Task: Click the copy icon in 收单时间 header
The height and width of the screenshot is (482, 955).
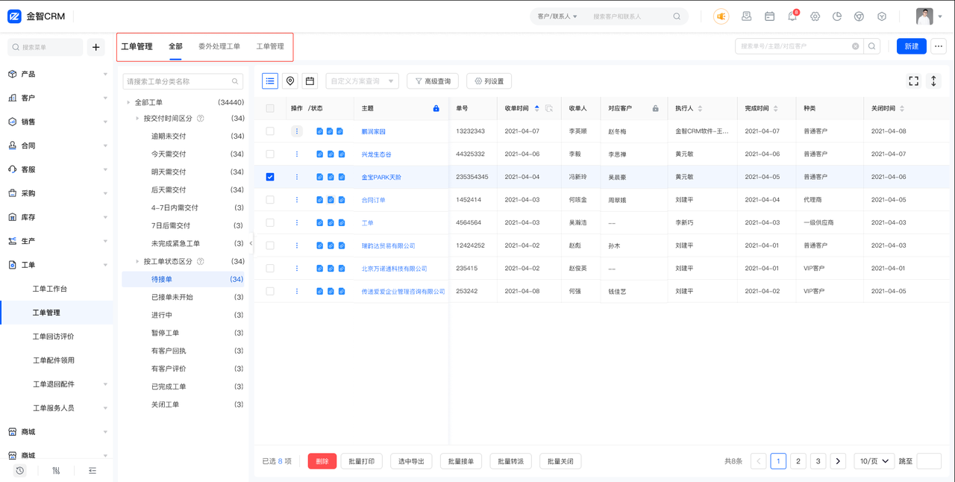Action: 548,108
